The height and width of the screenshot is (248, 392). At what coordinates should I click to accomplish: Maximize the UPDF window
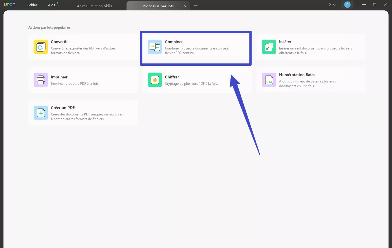[375, 5]
